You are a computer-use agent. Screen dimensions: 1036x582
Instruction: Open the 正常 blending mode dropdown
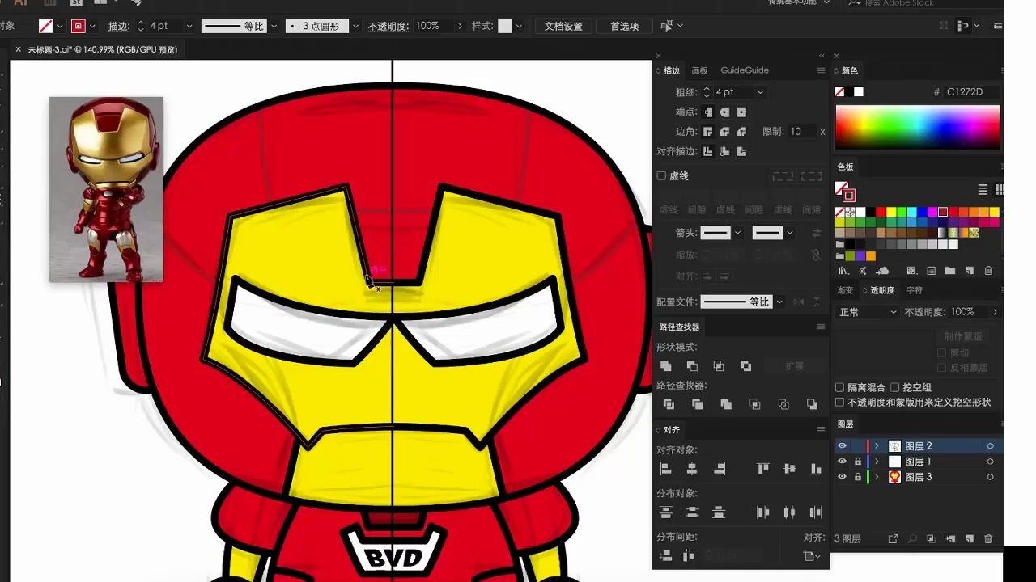click(x=868, y=312)
